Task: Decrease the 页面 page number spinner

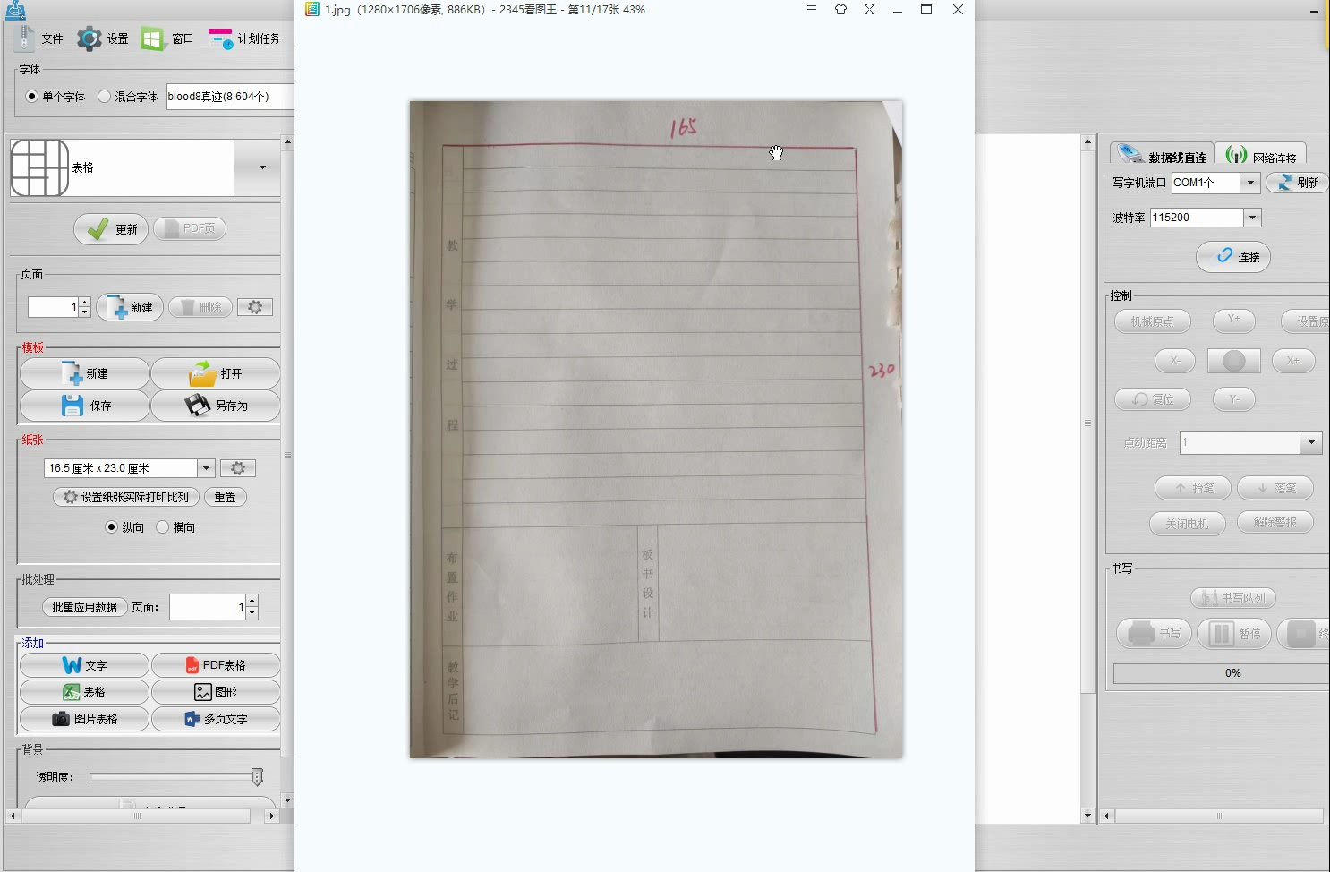Action: point(84,312)
